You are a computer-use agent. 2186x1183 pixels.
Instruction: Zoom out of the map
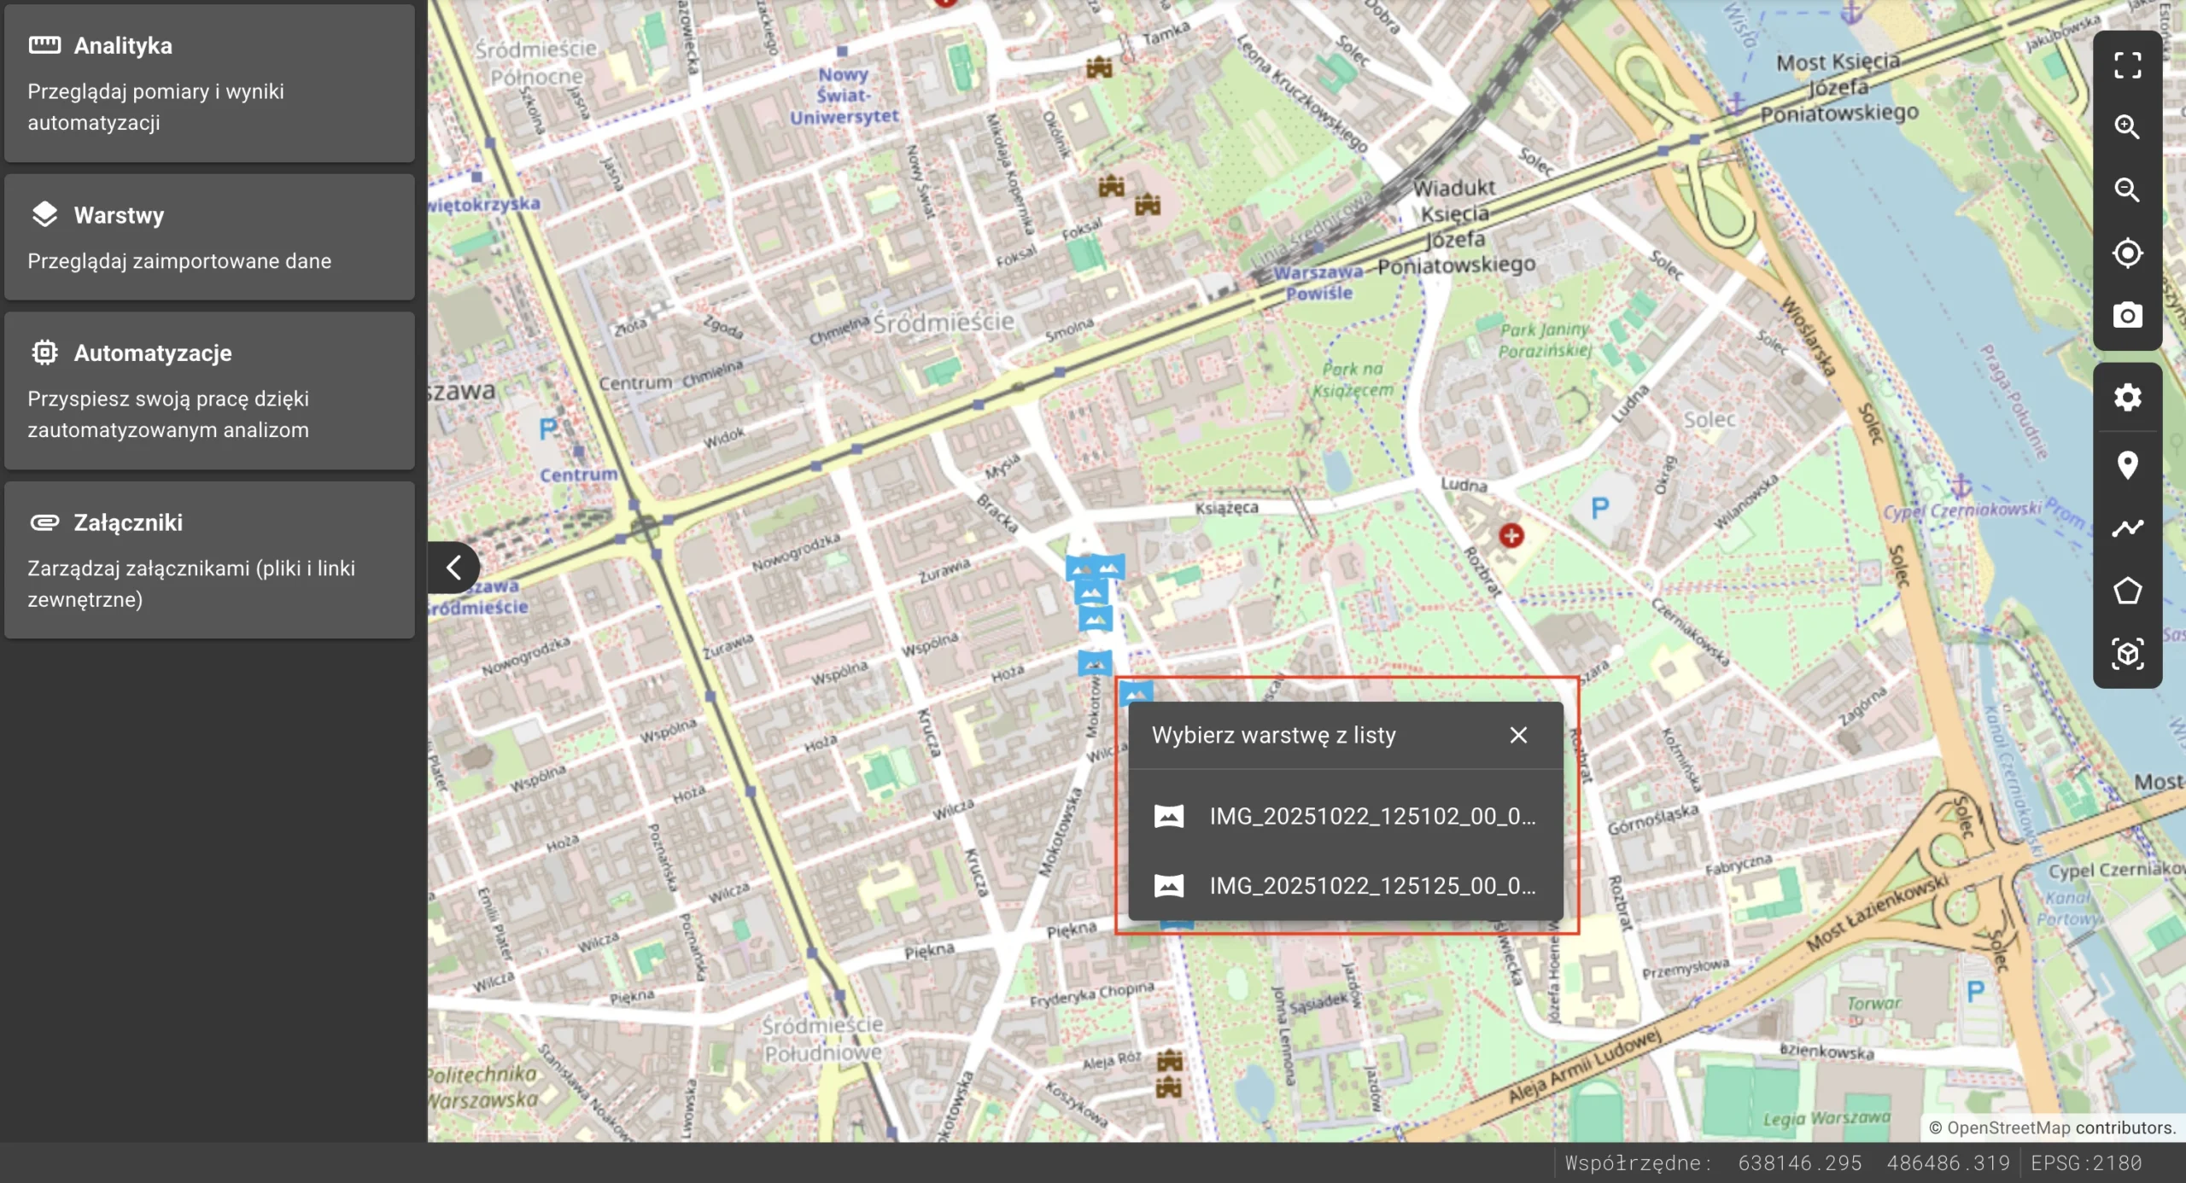[x=2127, y=189]
